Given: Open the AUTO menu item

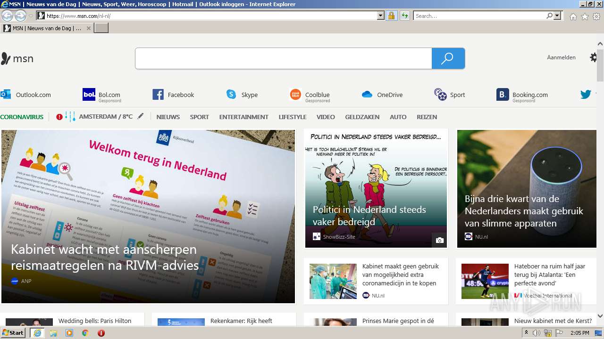Looking at the screenshot, I should (398, 117).
